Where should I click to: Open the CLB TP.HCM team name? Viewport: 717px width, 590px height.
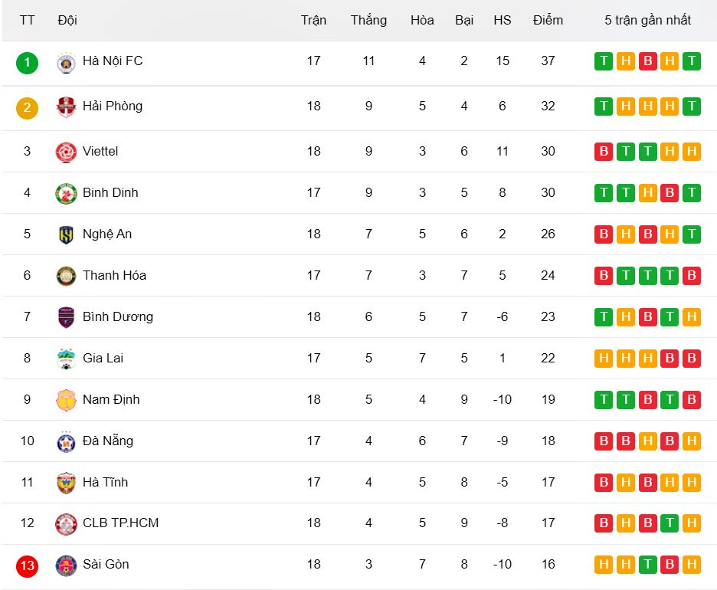(120, 523)
